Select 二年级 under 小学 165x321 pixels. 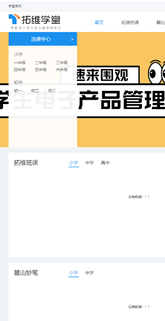click(41, 63)
